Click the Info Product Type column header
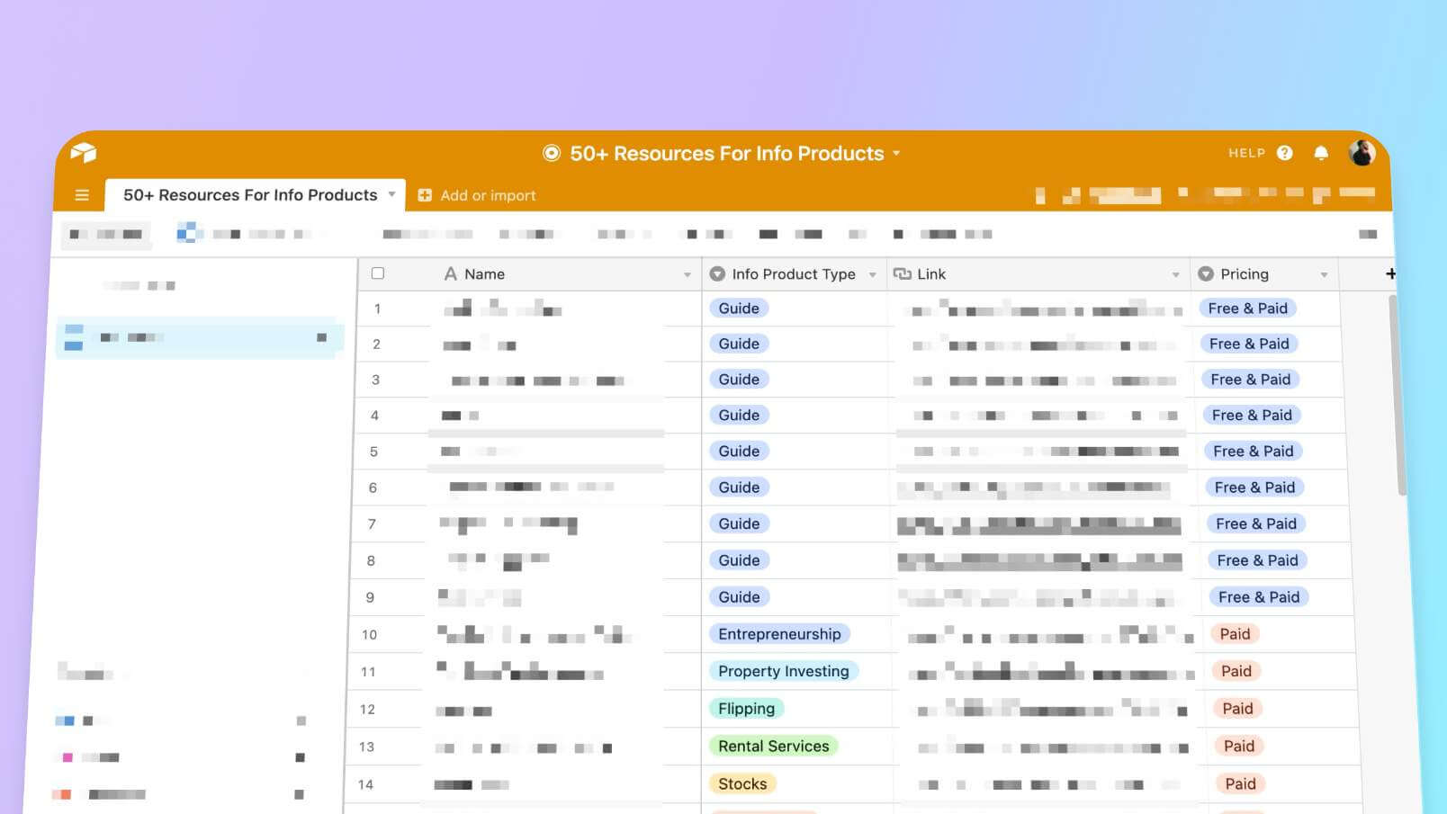The width and height of the screenshot is (1447, 814). coord(794,274)
